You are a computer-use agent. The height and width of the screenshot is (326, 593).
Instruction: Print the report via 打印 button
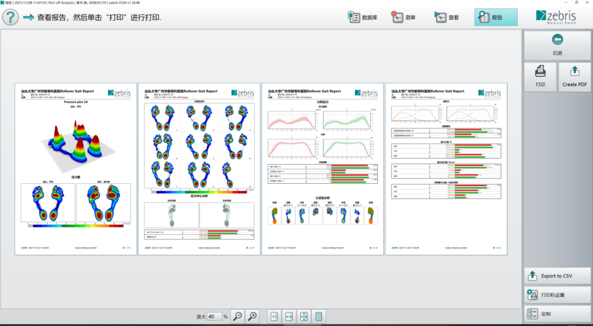(540, 77)
